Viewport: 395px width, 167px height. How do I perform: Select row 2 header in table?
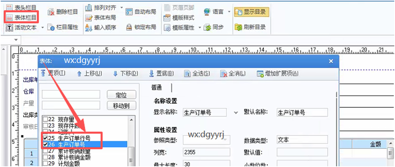[x=31, y=163]
